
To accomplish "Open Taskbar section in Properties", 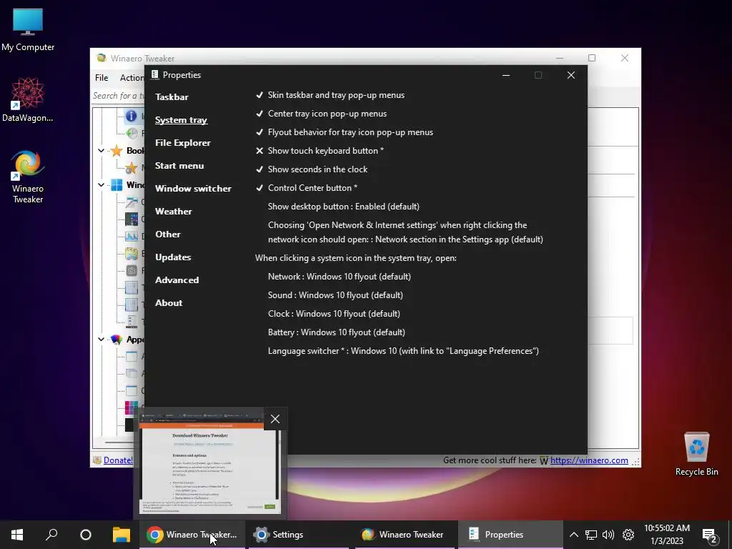I will point(172,97).
